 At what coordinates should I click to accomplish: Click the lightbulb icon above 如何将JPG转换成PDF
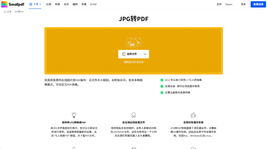coord(74,115)
